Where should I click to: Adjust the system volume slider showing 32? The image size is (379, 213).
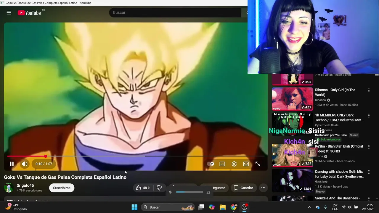pyautogui.click(x=189, y=192)
